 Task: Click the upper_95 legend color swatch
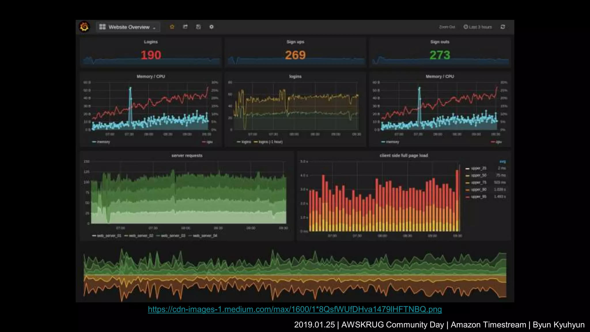467,197
